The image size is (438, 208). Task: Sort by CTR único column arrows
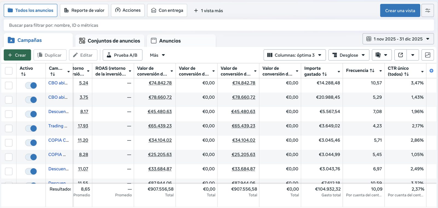(407, 74)
